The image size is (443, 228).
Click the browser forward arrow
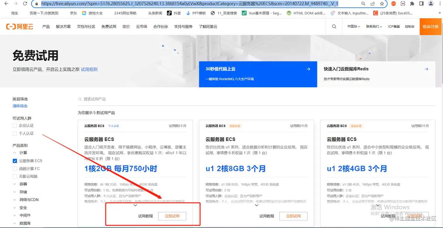(x=16, y=4)
